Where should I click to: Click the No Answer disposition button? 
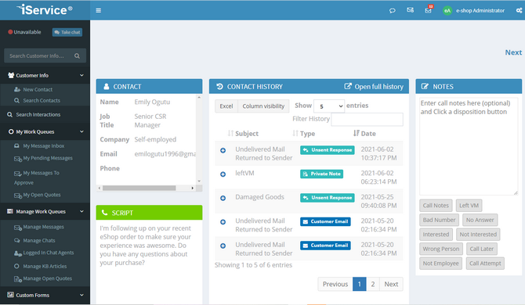pyautogui.click(x=480, y=220)
